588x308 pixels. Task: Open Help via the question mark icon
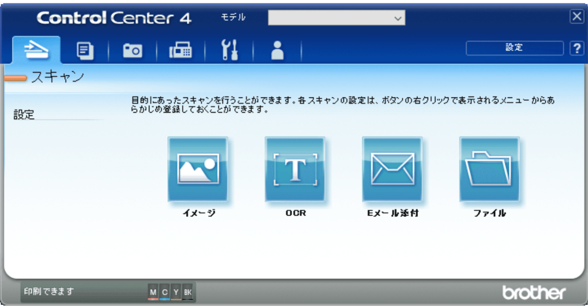point(577,47)
